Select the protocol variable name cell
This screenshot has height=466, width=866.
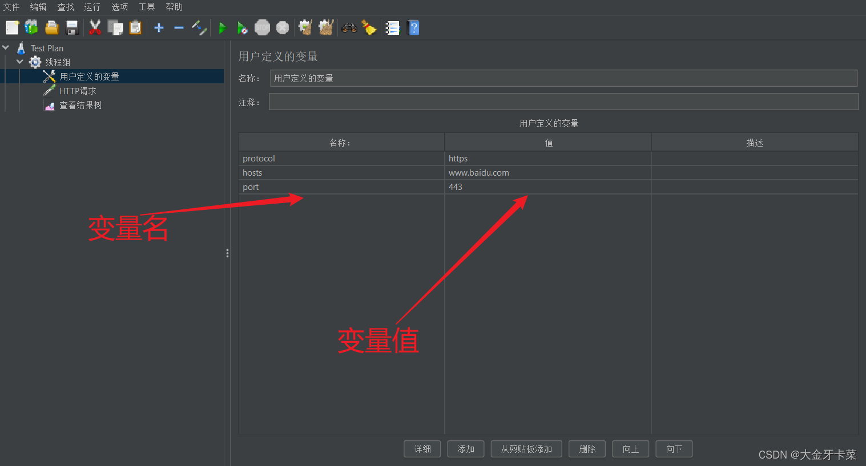pos(341,159)
